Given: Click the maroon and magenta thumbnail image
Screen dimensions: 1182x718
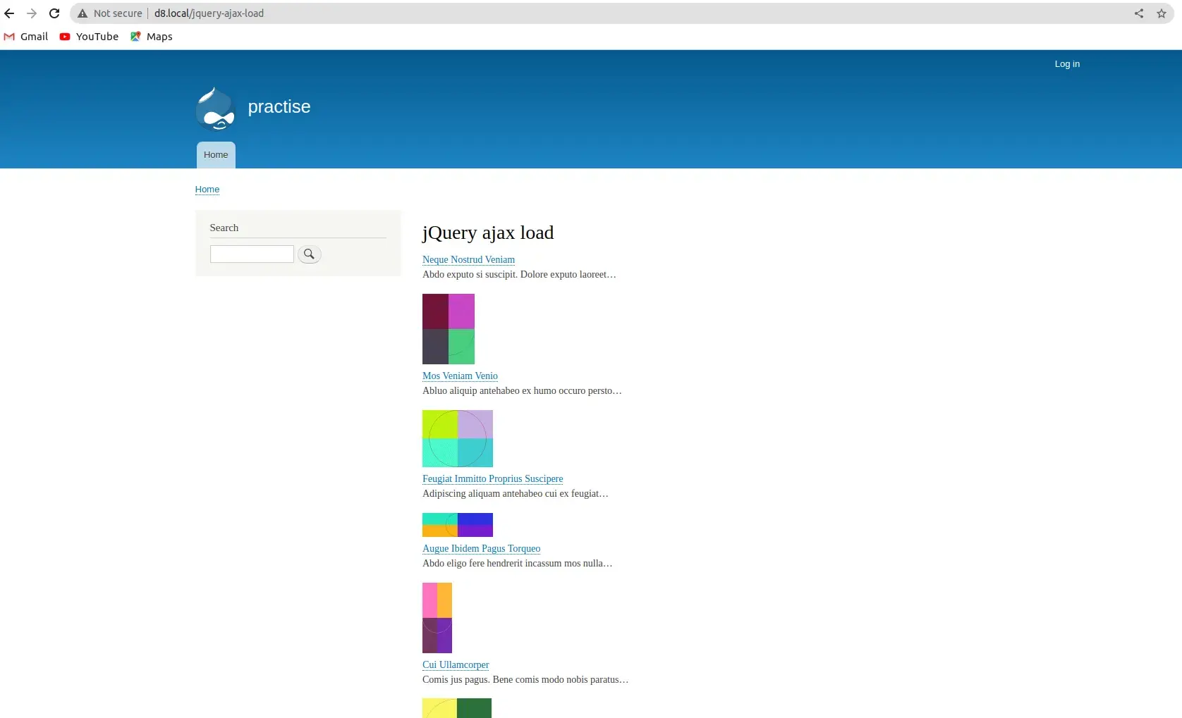Looking at the screenshot, I should [x=449, y=329].
